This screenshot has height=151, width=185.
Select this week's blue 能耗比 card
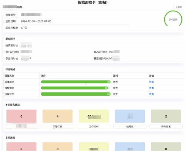coord(130,116)
